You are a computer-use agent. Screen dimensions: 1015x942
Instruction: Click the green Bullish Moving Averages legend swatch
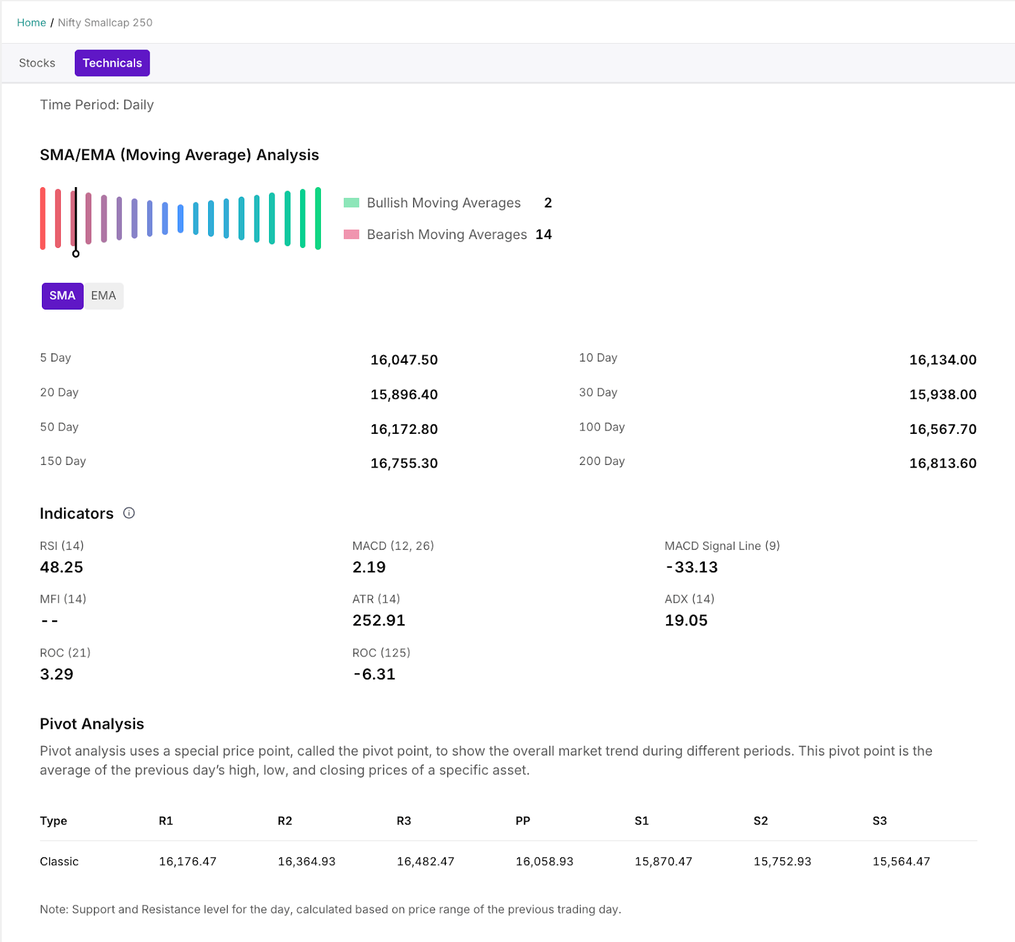pyautogui.click(x=351, y=203)
